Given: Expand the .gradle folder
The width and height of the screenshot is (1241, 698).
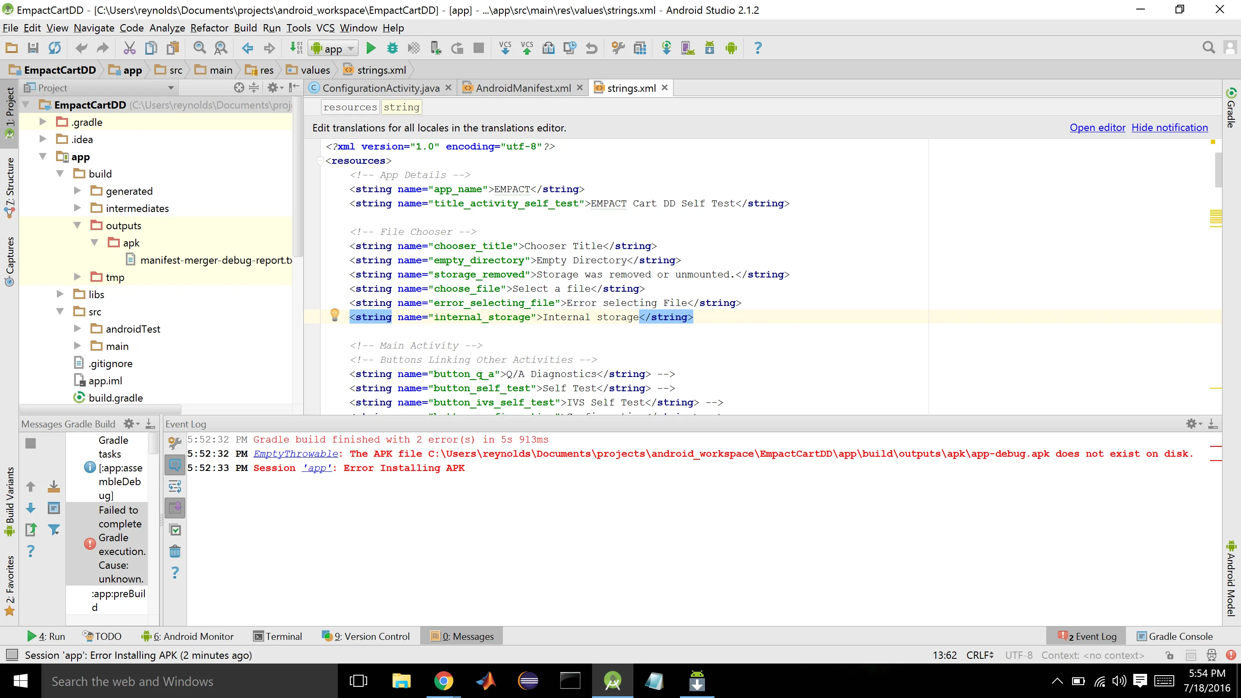Looking at the screenshot, I should coord(43,122).
